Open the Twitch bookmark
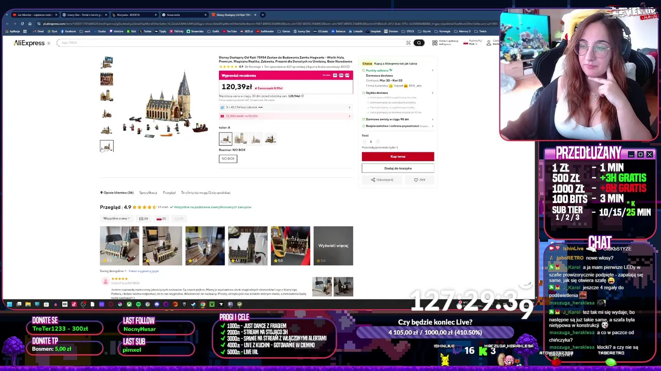This screenshot has height=371, width=661. tap(481, 31)
